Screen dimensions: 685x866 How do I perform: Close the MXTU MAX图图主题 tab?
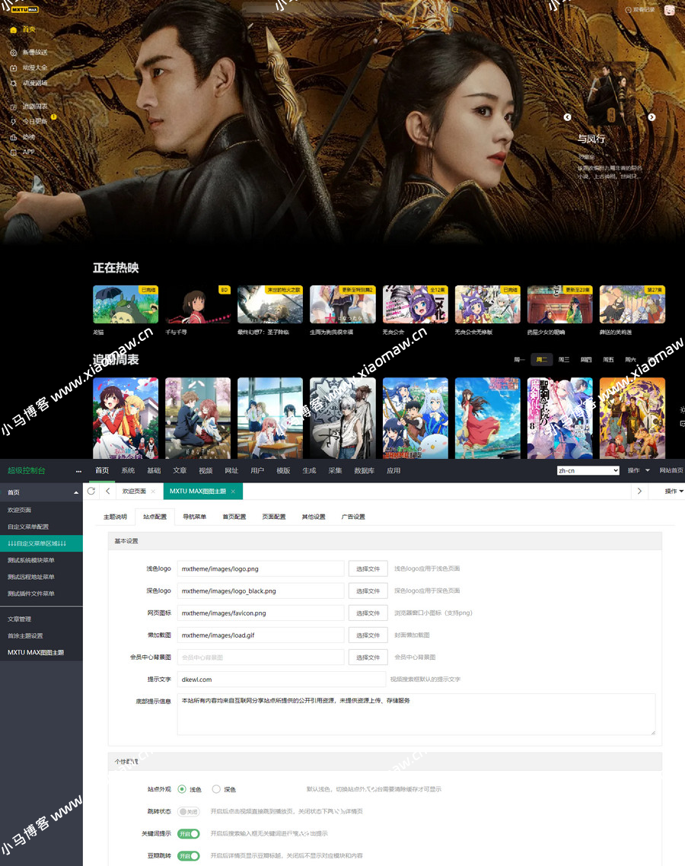coord(233,492)
